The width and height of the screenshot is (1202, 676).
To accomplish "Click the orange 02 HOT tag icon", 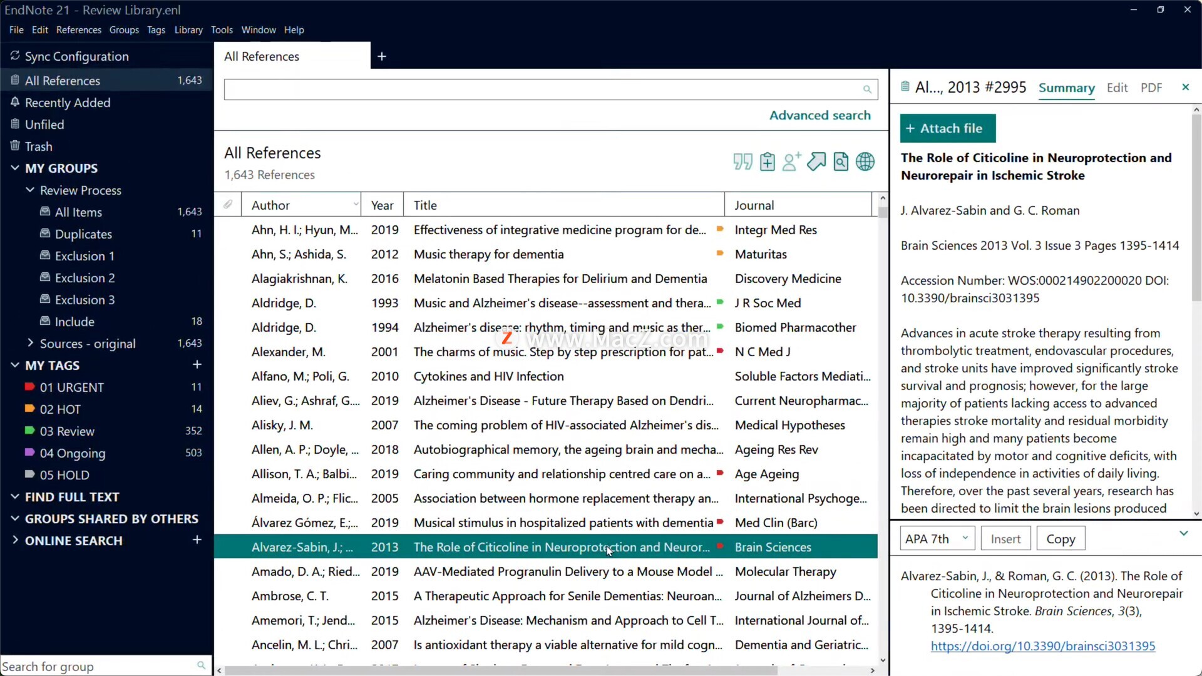I will click(x=29, y=409).
